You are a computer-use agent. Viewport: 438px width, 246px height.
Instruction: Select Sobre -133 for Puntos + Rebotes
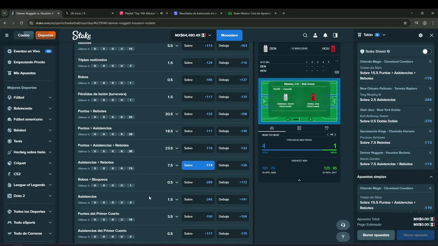click(x=198, y=114)
